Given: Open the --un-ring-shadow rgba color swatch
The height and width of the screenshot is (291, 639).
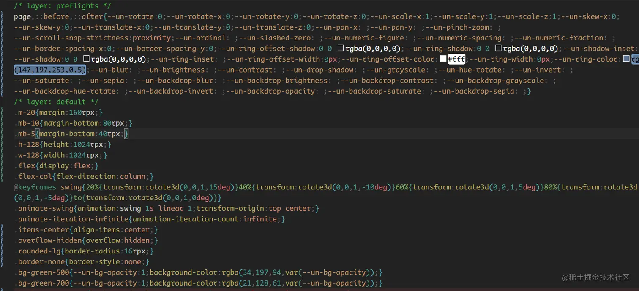Looking at the screenshot, I should point(498,48).
